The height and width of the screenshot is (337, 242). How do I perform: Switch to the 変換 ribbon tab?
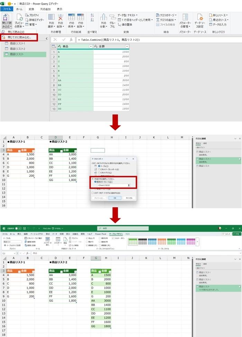[31, 9]
